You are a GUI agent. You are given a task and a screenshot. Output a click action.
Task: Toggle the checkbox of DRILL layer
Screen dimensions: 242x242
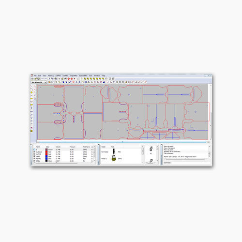pyautogui.click(x=34, y=161)
